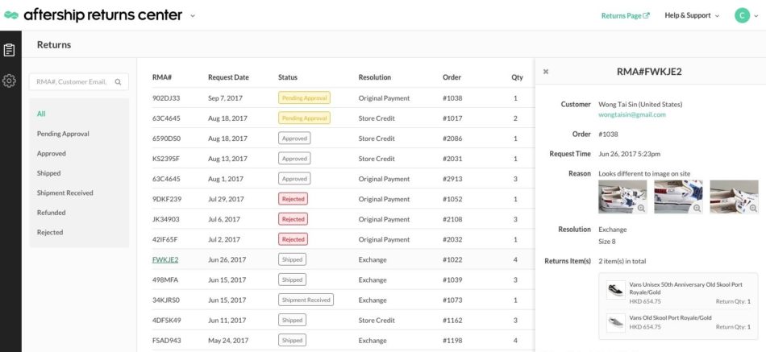This screenshot has width=766, height=352.
Task: Focus the RMA#, Customer Email search field
Action: click(x=71, y=81)
